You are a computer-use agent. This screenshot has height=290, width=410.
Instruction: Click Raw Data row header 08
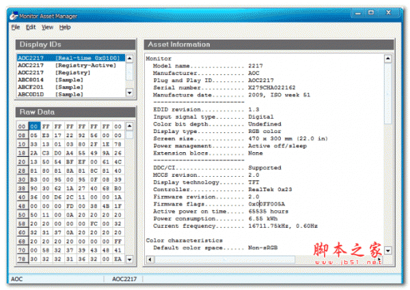pyautogui.click(x=22, y=136)
